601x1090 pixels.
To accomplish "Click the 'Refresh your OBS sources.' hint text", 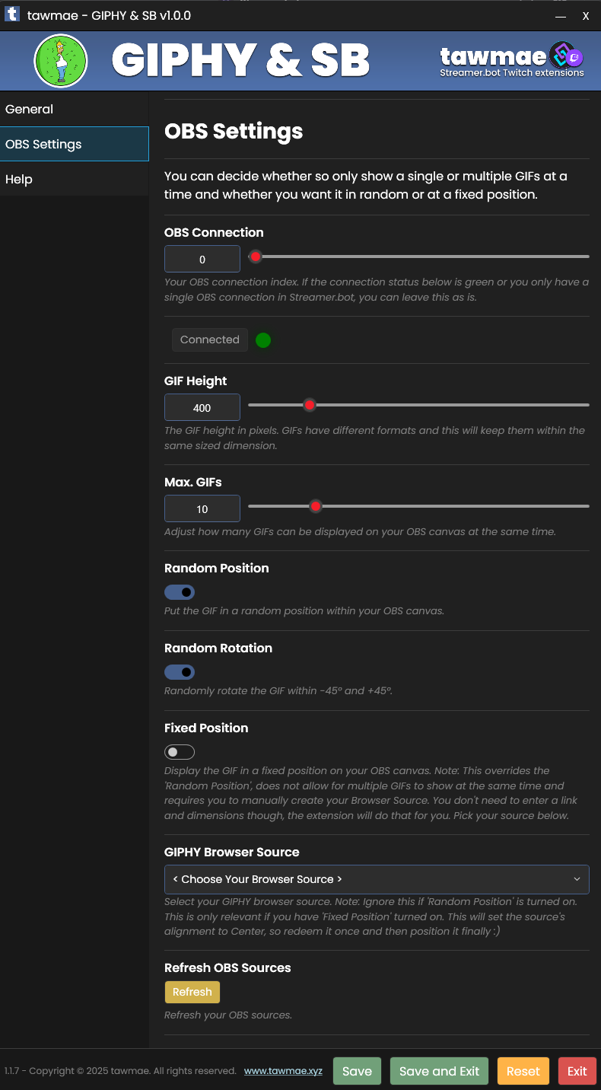I will point(228,1015).
